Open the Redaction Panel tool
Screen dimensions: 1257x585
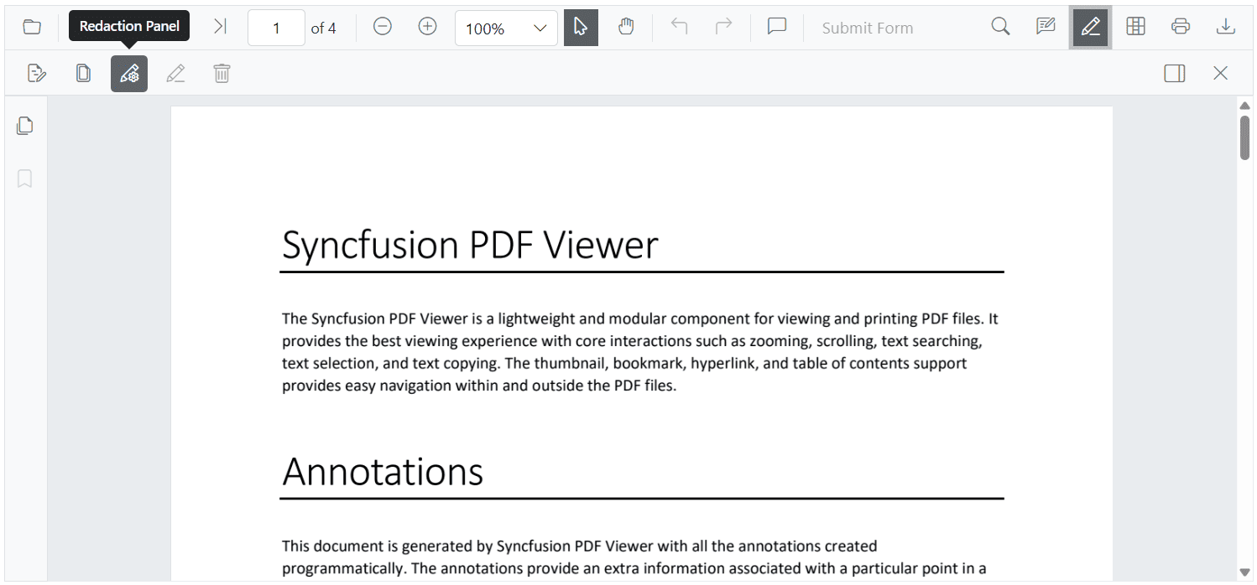click(x=129, y=74)
